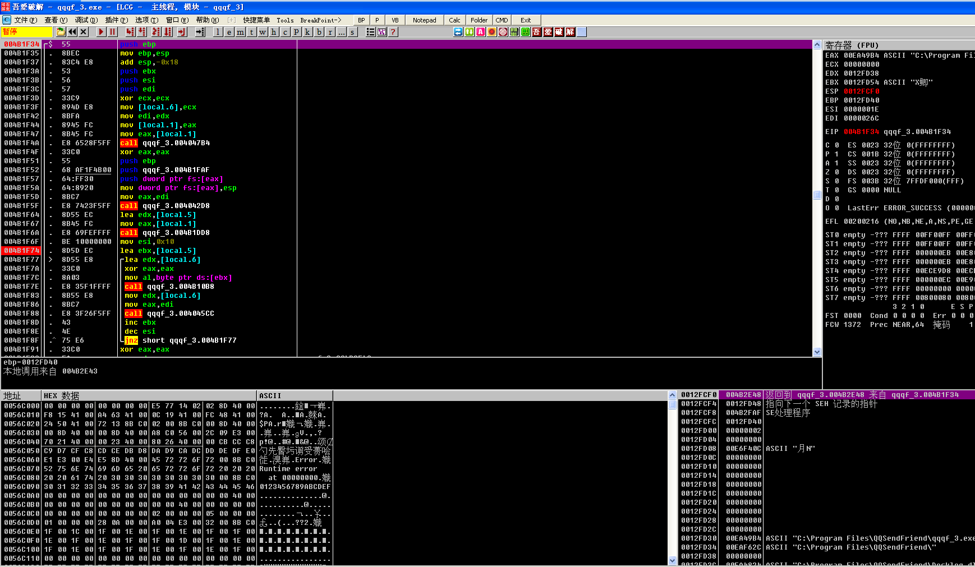The width and height of the screenshot is (975, 567).
Task: Click the ASCII column header in dump
Action: [x=295, y=395]
